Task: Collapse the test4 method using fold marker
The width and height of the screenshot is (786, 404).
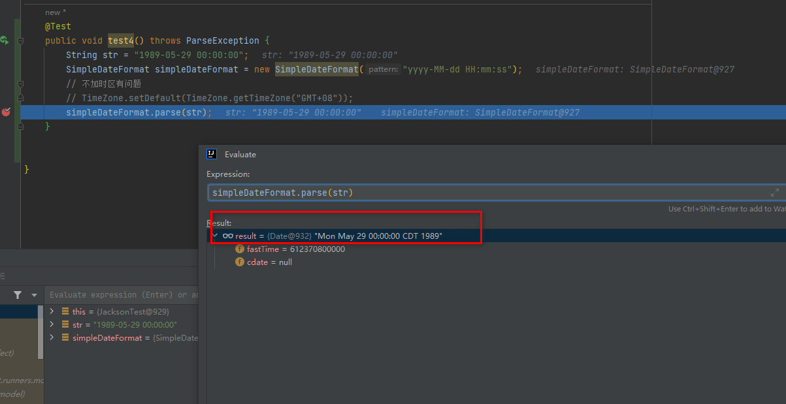Action: pos(21,40)
